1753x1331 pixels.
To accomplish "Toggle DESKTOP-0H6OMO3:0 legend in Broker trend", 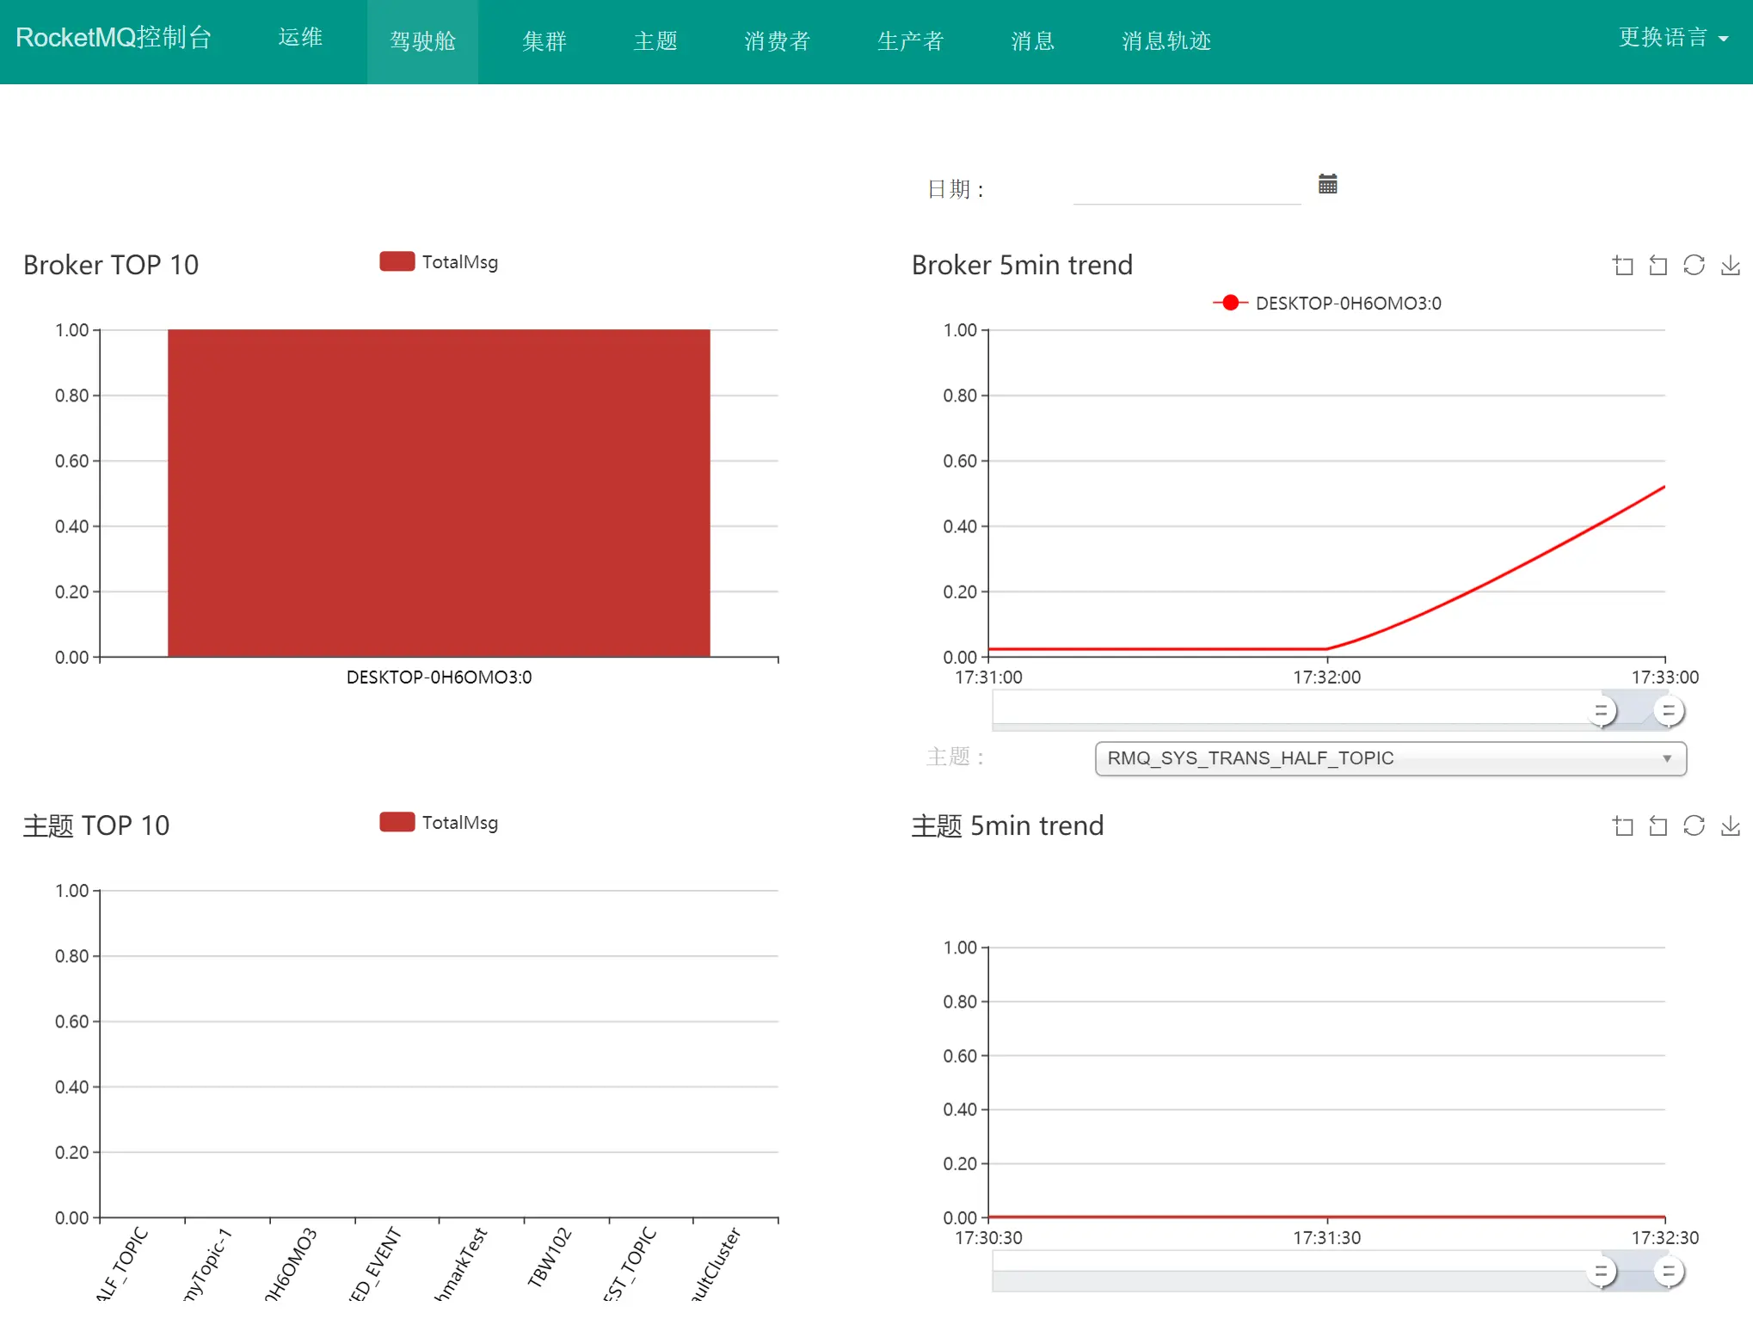I will click(x=1327, y=304).
